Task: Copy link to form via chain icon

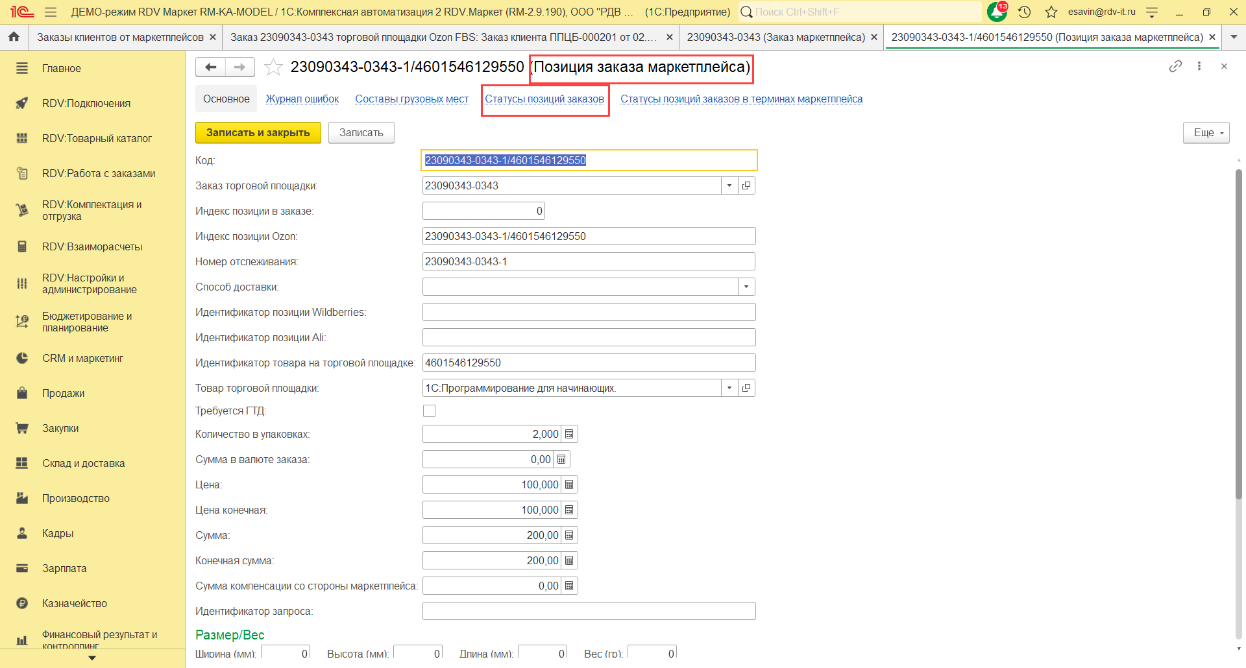Action: point(1175,66)
